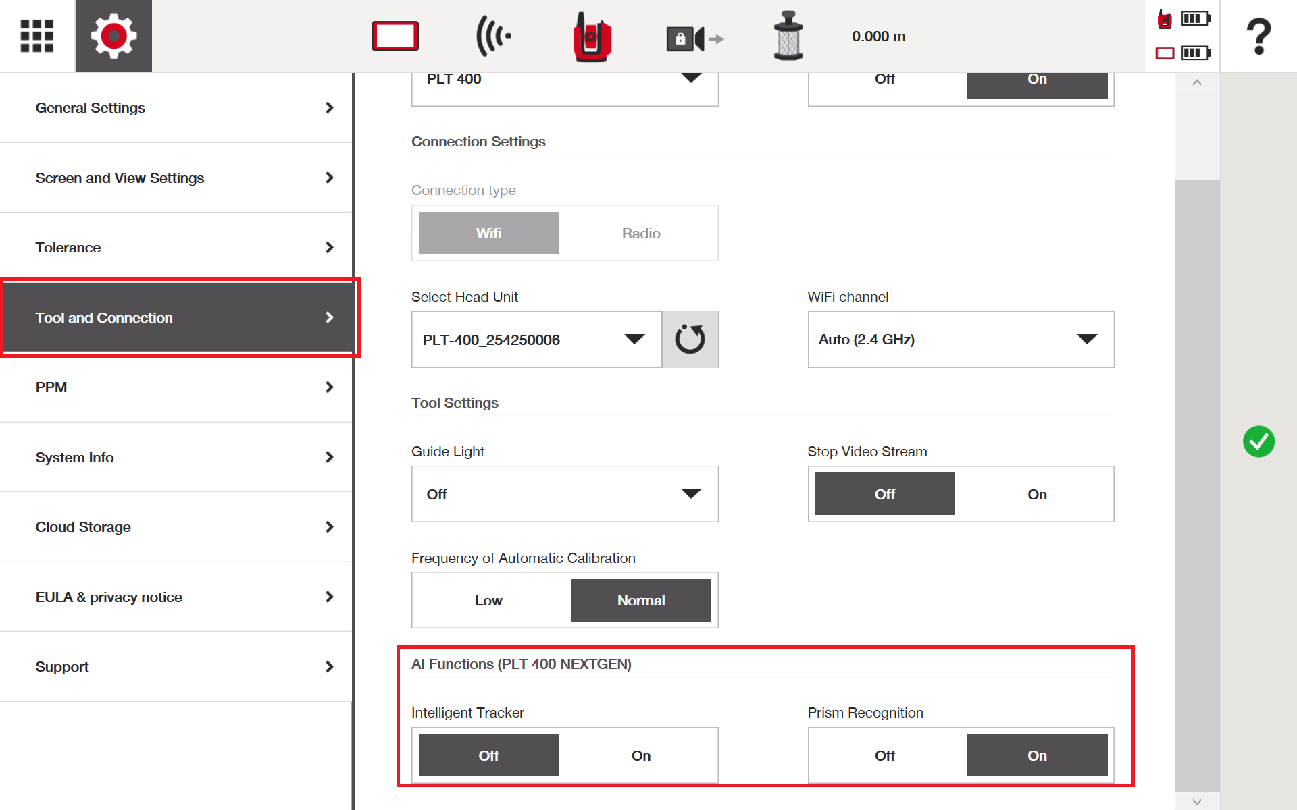Select the red rectangle controller icon
Viewport: 1297px width, 810px height.
(x=395, y=36)
